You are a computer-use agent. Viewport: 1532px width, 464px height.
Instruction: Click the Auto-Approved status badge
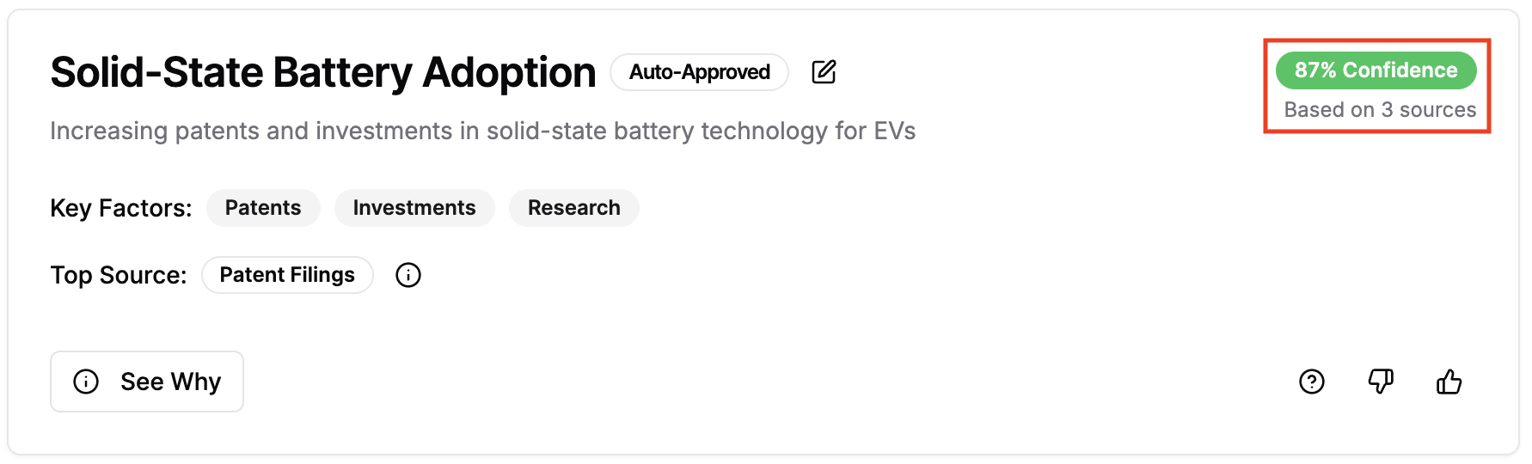point(699,72)
